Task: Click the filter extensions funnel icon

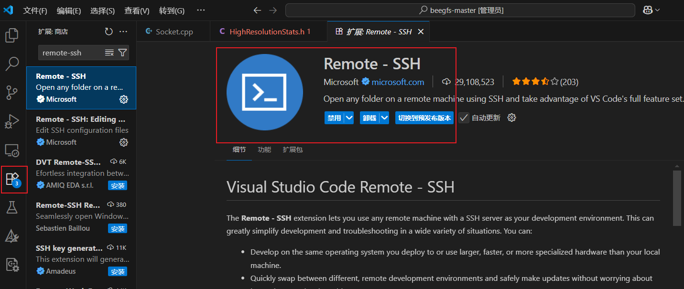Action: click(x=122, y=53)
